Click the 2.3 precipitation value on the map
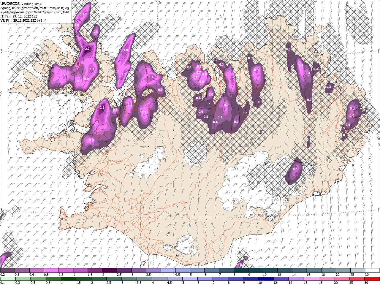The width and height of the screenshot is (380, 285). tap(102, 107)
